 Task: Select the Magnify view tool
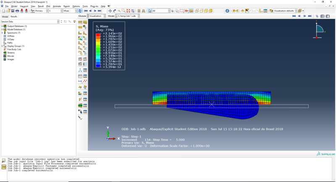coord(119,11)
